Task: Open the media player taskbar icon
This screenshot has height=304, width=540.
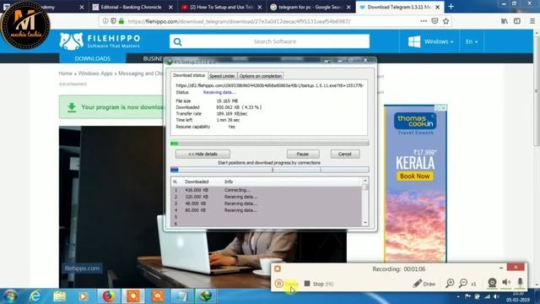Action: tap(83, 296)
